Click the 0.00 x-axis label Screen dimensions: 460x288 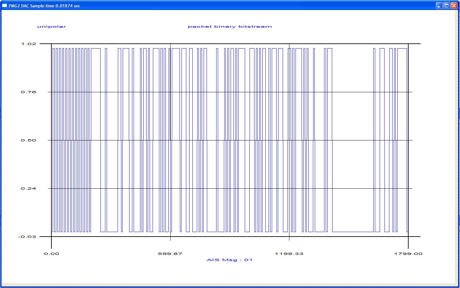(51, 254)
